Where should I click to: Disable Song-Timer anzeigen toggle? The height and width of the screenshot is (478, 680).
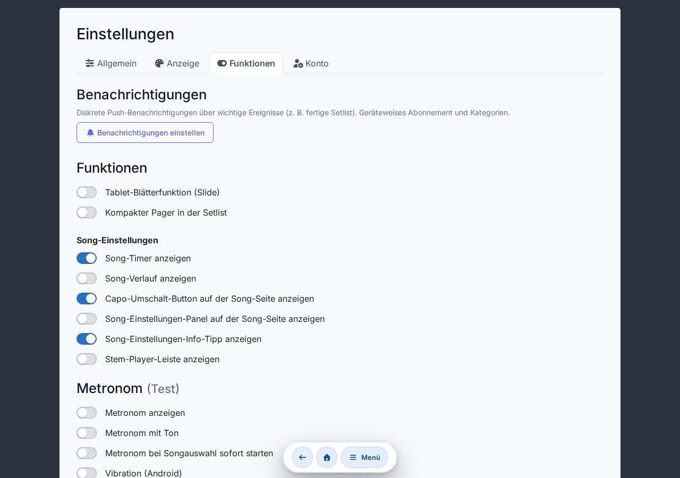tap(87, 258)
